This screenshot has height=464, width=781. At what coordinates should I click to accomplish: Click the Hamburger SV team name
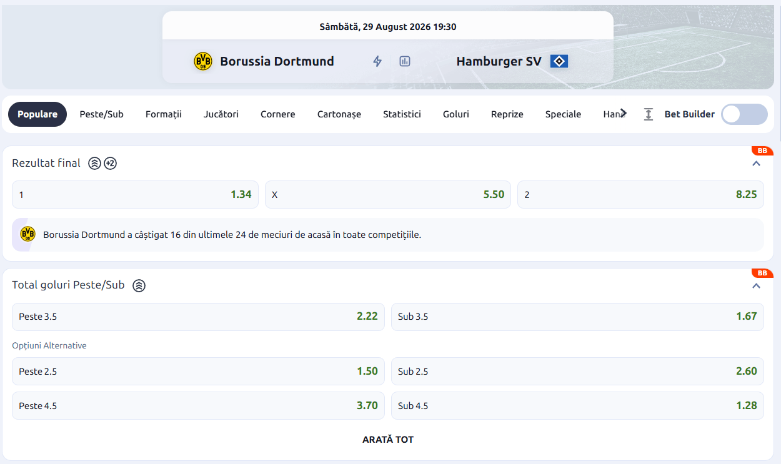[499, 61]
